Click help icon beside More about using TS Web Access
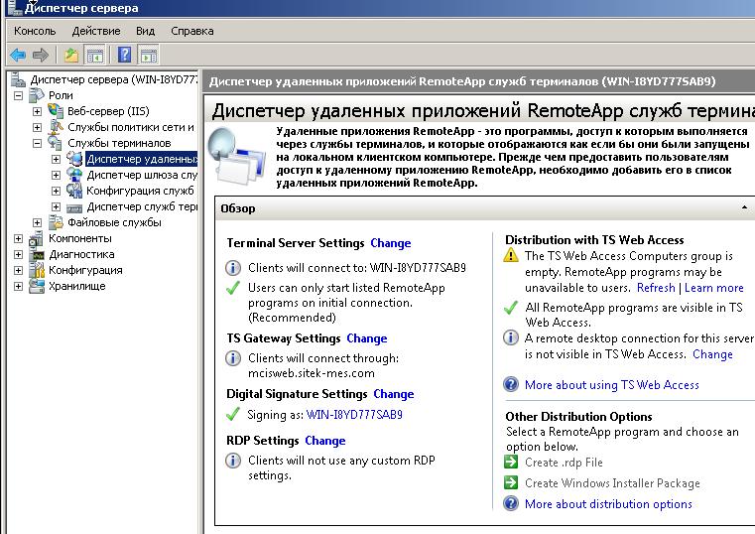 [511, 384]
